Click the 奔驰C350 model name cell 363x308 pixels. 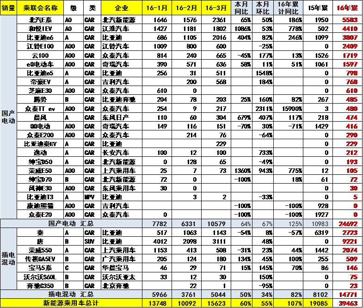click(40, 286)
